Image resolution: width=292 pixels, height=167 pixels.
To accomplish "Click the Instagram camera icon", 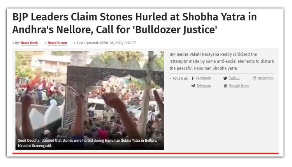I will tap(254, 78).
